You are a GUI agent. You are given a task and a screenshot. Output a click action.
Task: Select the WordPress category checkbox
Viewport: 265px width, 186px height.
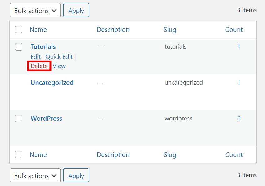point(19,119)
